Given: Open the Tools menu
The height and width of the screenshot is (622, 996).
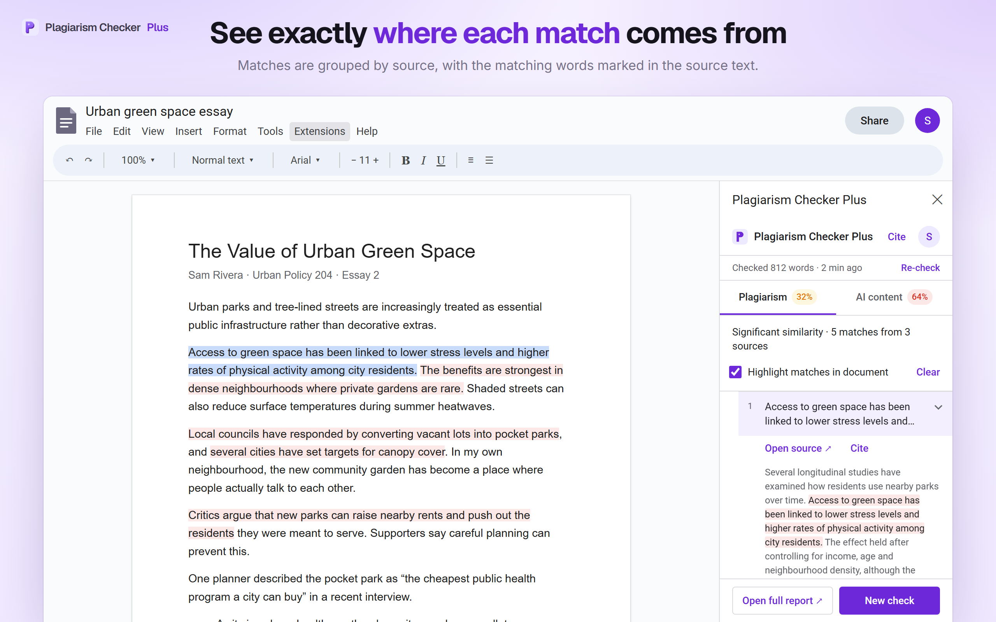Looking at the screenshot, I should tap(270, 131).
